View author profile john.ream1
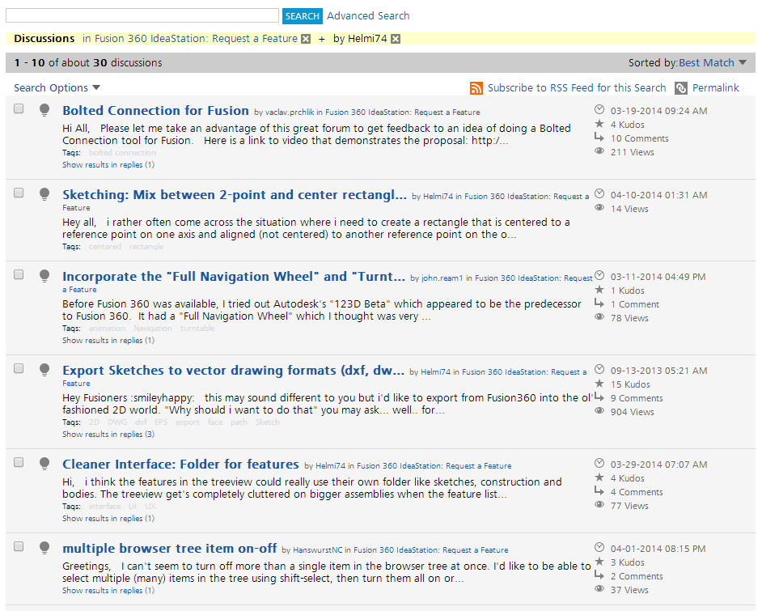This screenshot has width=762, height=611. pyautogui.click(x=442, y=278)
